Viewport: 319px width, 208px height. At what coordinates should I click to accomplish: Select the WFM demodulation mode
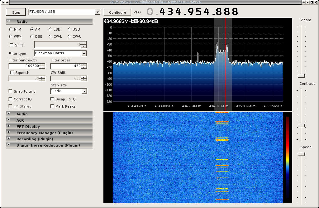click(x=10, y=36)
